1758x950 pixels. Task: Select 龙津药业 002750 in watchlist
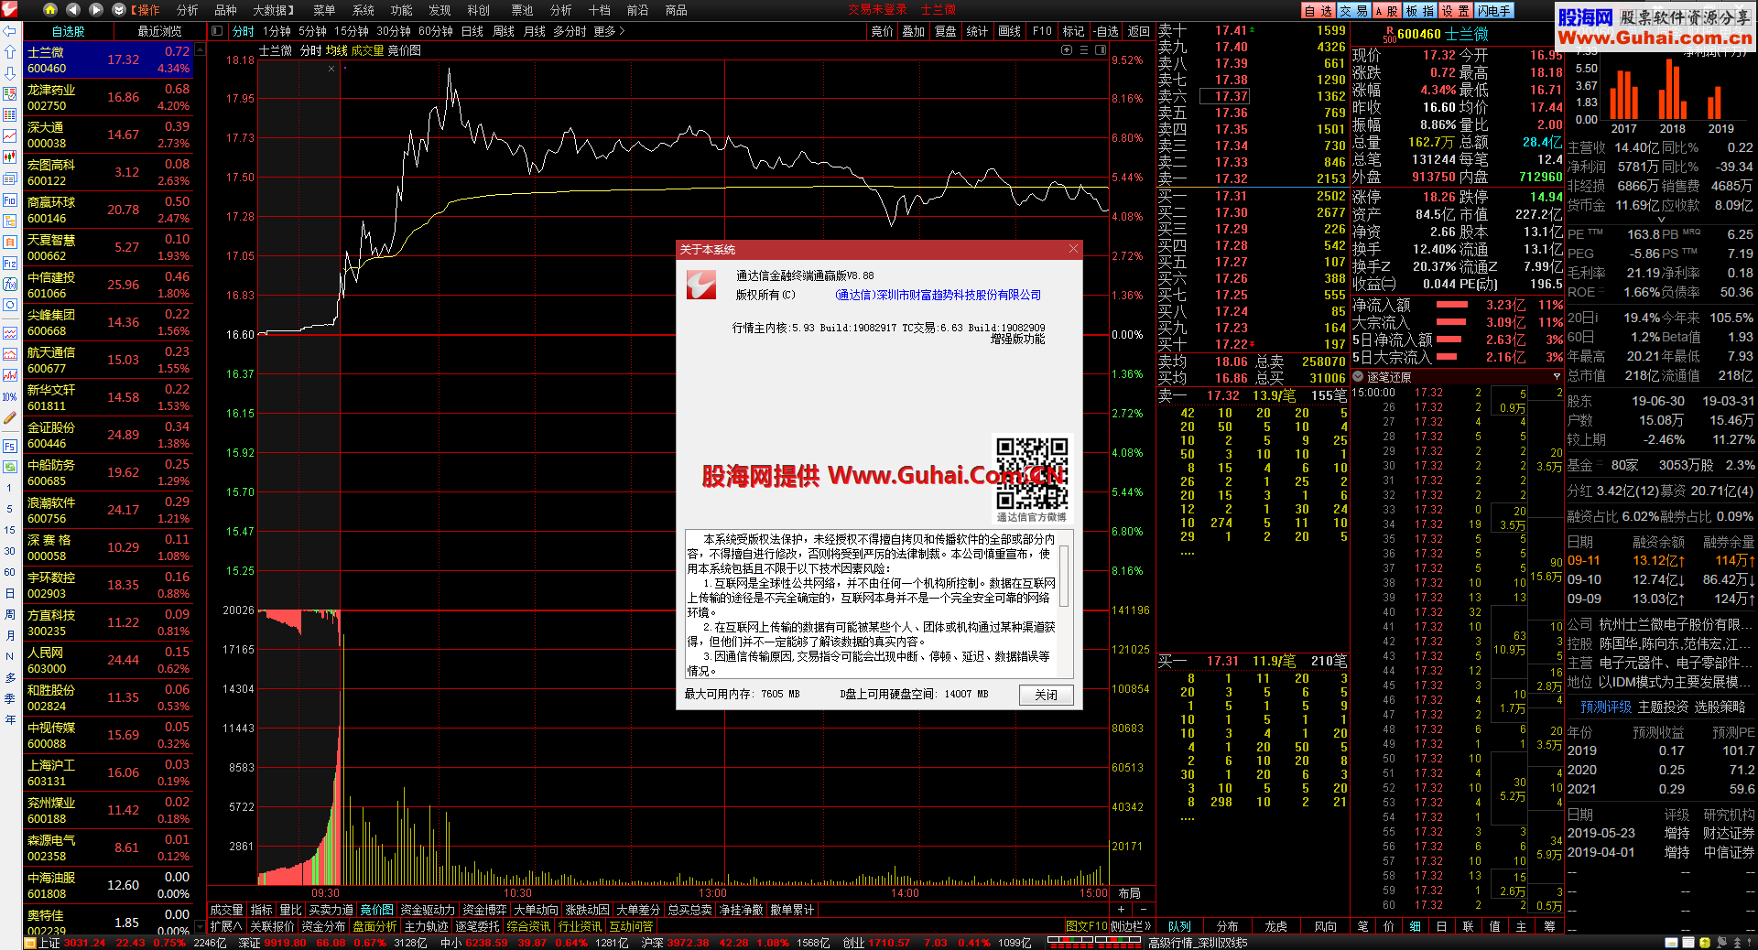[x=108, y=97]
